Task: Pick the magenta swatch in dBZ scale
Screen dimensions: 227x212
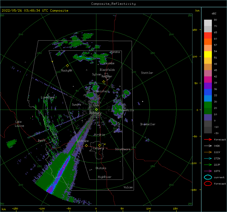Action: pyautogui.click(x=208, y=80)
